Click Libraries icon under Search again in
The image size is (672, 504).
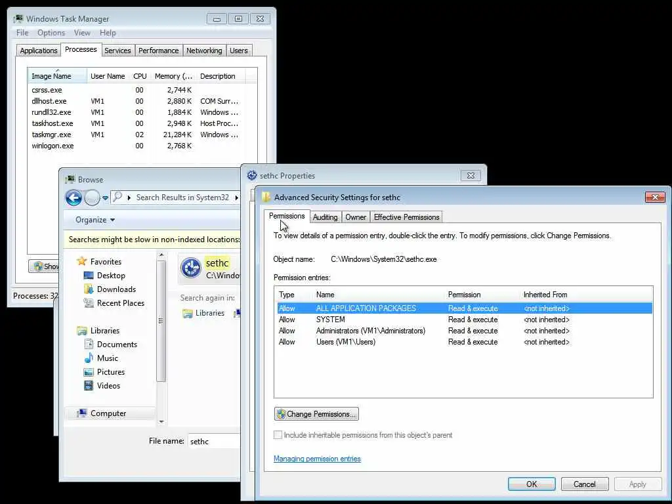coord(188,313)
